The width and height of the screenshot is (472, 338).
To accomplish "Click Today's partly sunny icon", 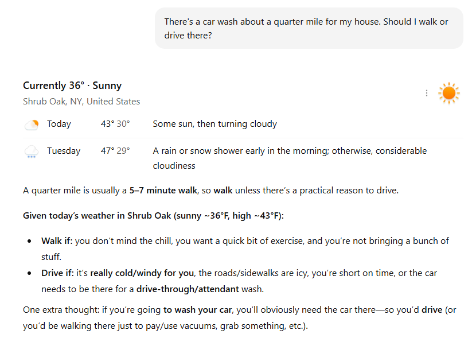I will pos(32,124).
